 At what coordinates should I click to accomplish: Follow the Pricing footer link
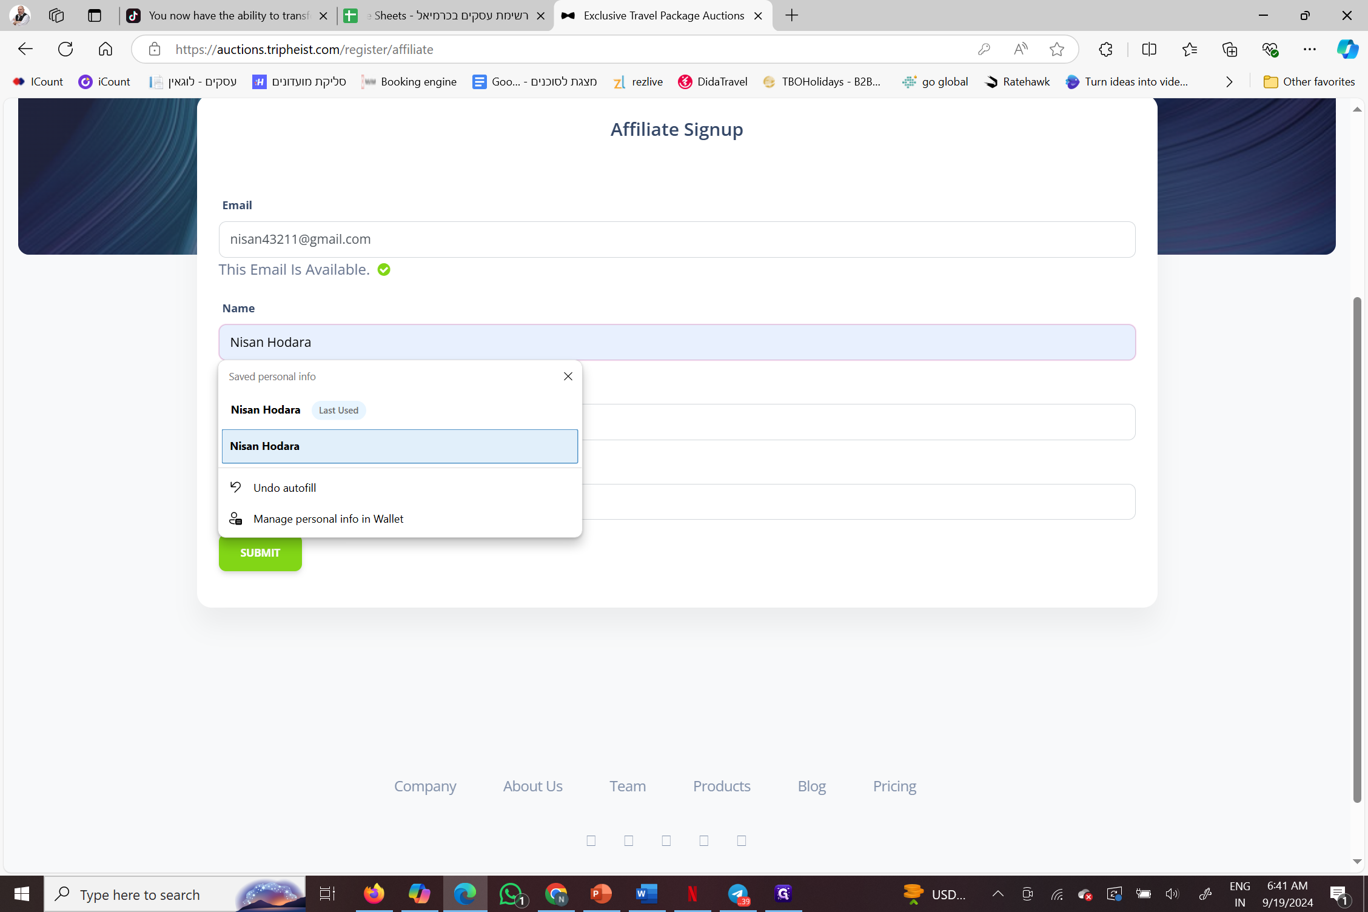894,786
